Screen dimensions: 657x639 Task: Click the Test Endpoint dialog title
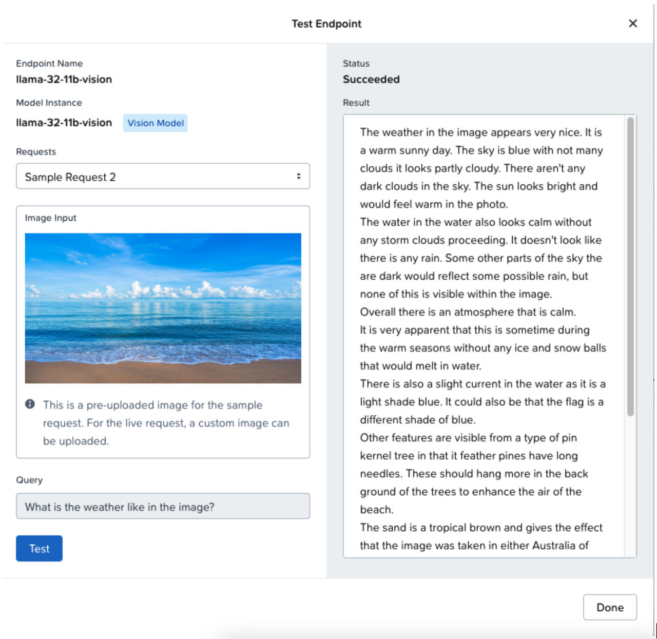(x=326, y=24)
